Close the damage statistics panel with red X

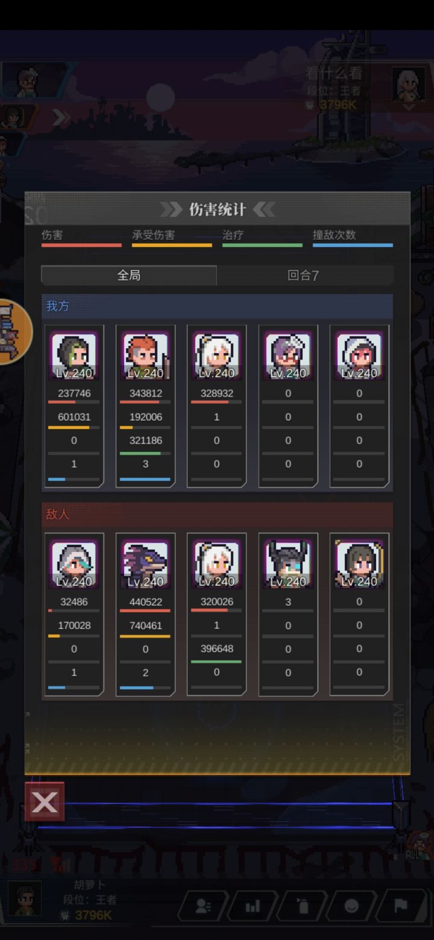click(45, 802)
